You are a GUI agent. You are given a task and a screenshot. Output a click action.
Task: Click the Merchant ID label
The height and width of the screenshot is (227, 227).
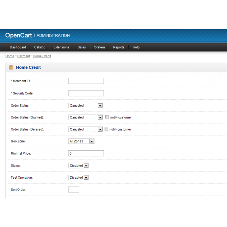click(x=22, y=81)
